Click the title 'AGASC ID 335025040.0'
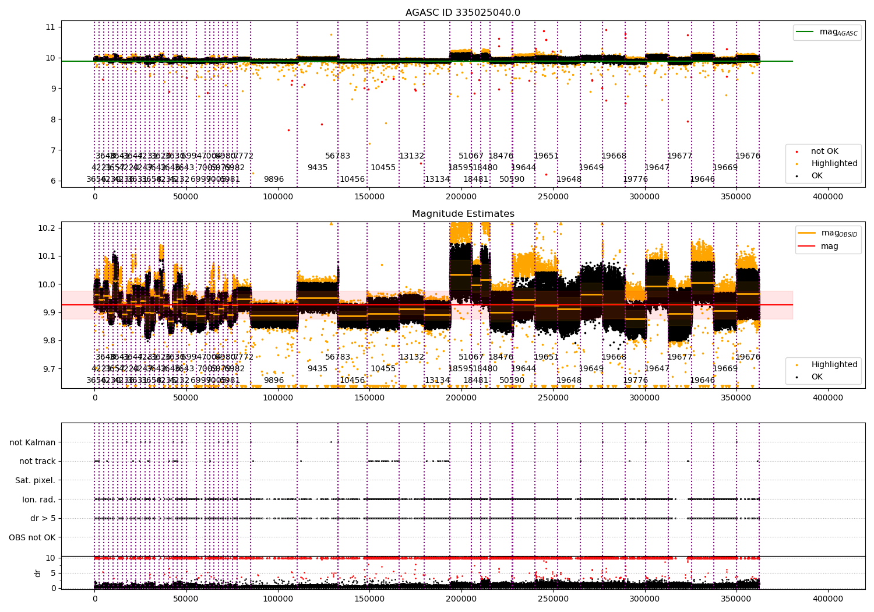Screen dimensions: 874x612 coord(463,13)
